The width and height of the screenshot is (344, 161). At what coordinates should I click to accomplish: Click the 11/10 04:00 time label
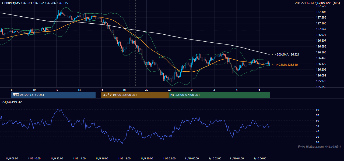tap(237, 159)
